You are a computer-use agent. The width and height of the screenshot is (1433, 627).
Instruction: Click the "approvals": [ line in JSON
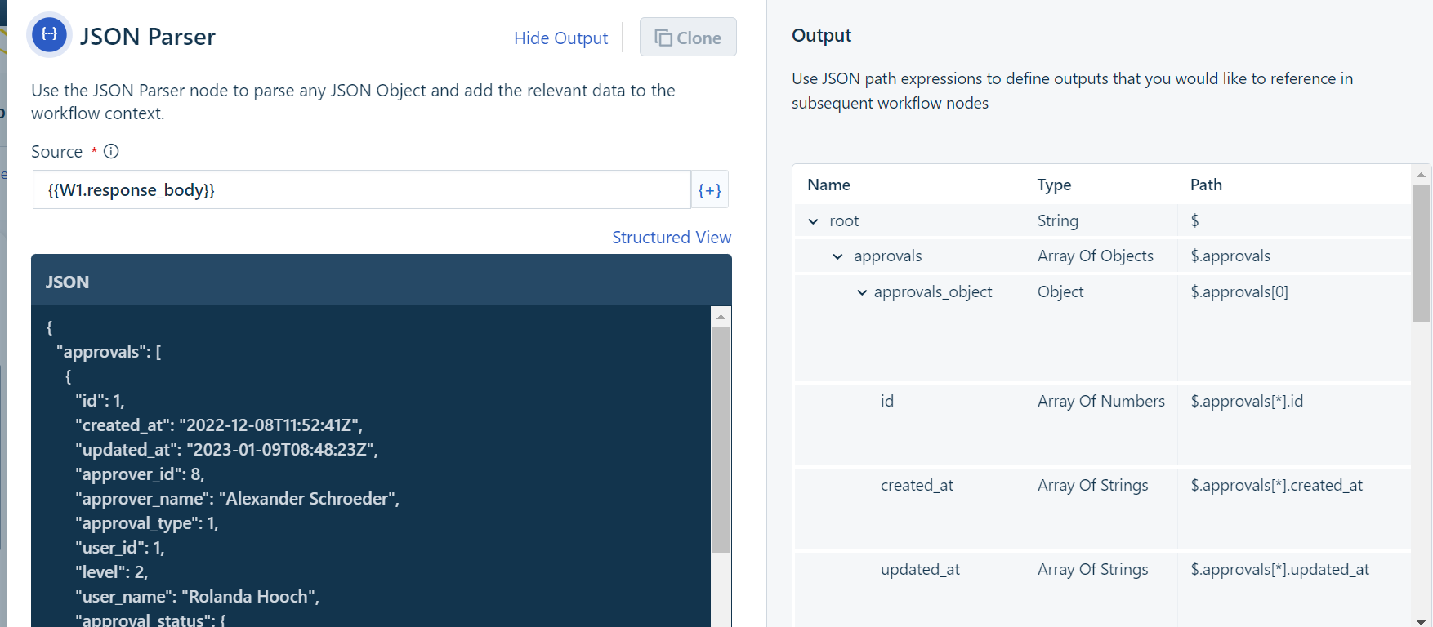tap(109, 352)
